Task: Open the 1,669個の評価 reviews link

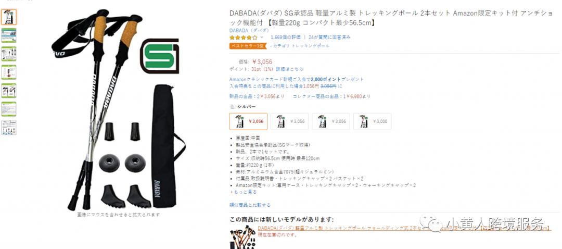Action: coord(285,37)
